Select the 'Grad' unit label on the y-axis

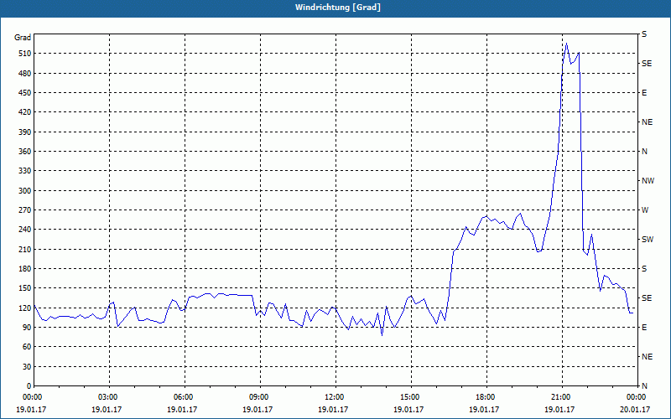click(23, 38)
